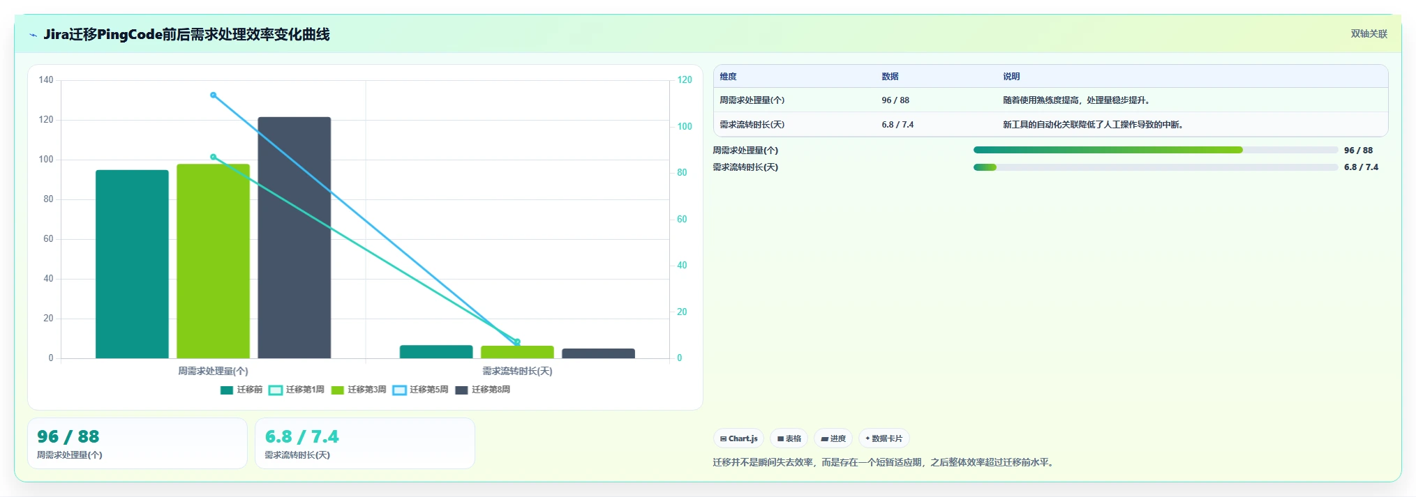
Task: Click the short dark bar under 需求流转时长
Action: (x=598, y=353)
